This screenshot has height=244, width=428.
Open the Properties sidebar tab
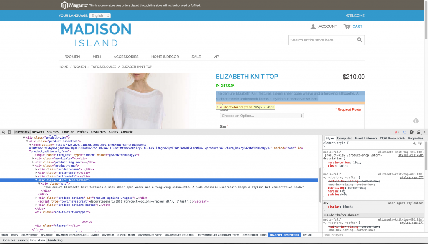coord(416,138)
